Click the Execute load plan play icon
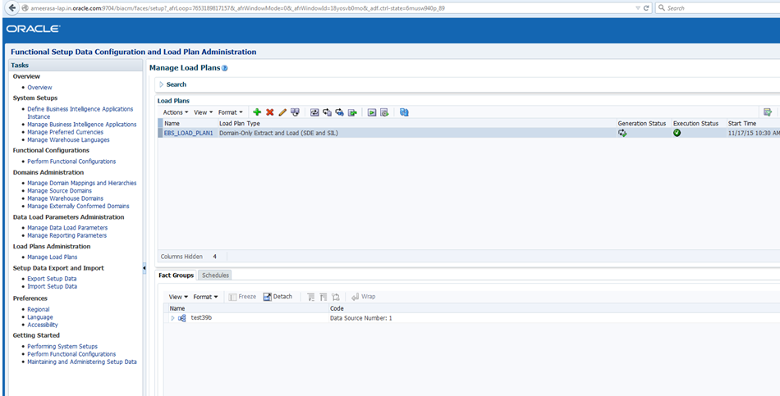 pyautogui.click(x=372, y=112)
